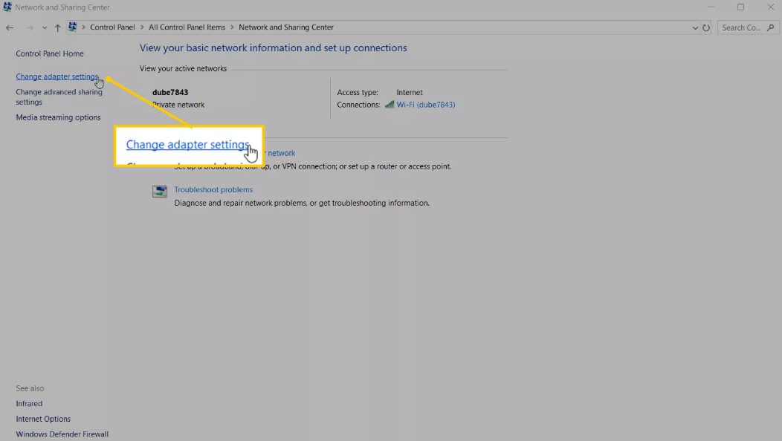Select Network and Sharing Center breadcrumb
The height and width of the screenshot is (441, 782).
pos(285,27)
